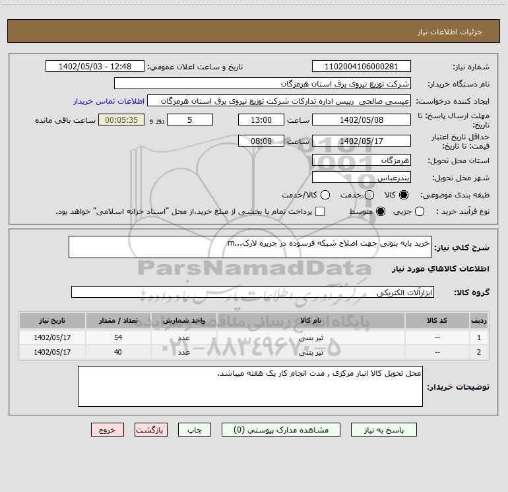Click the خروج exit button
This screenshot has width=508, height=492.
click(108, 430)
